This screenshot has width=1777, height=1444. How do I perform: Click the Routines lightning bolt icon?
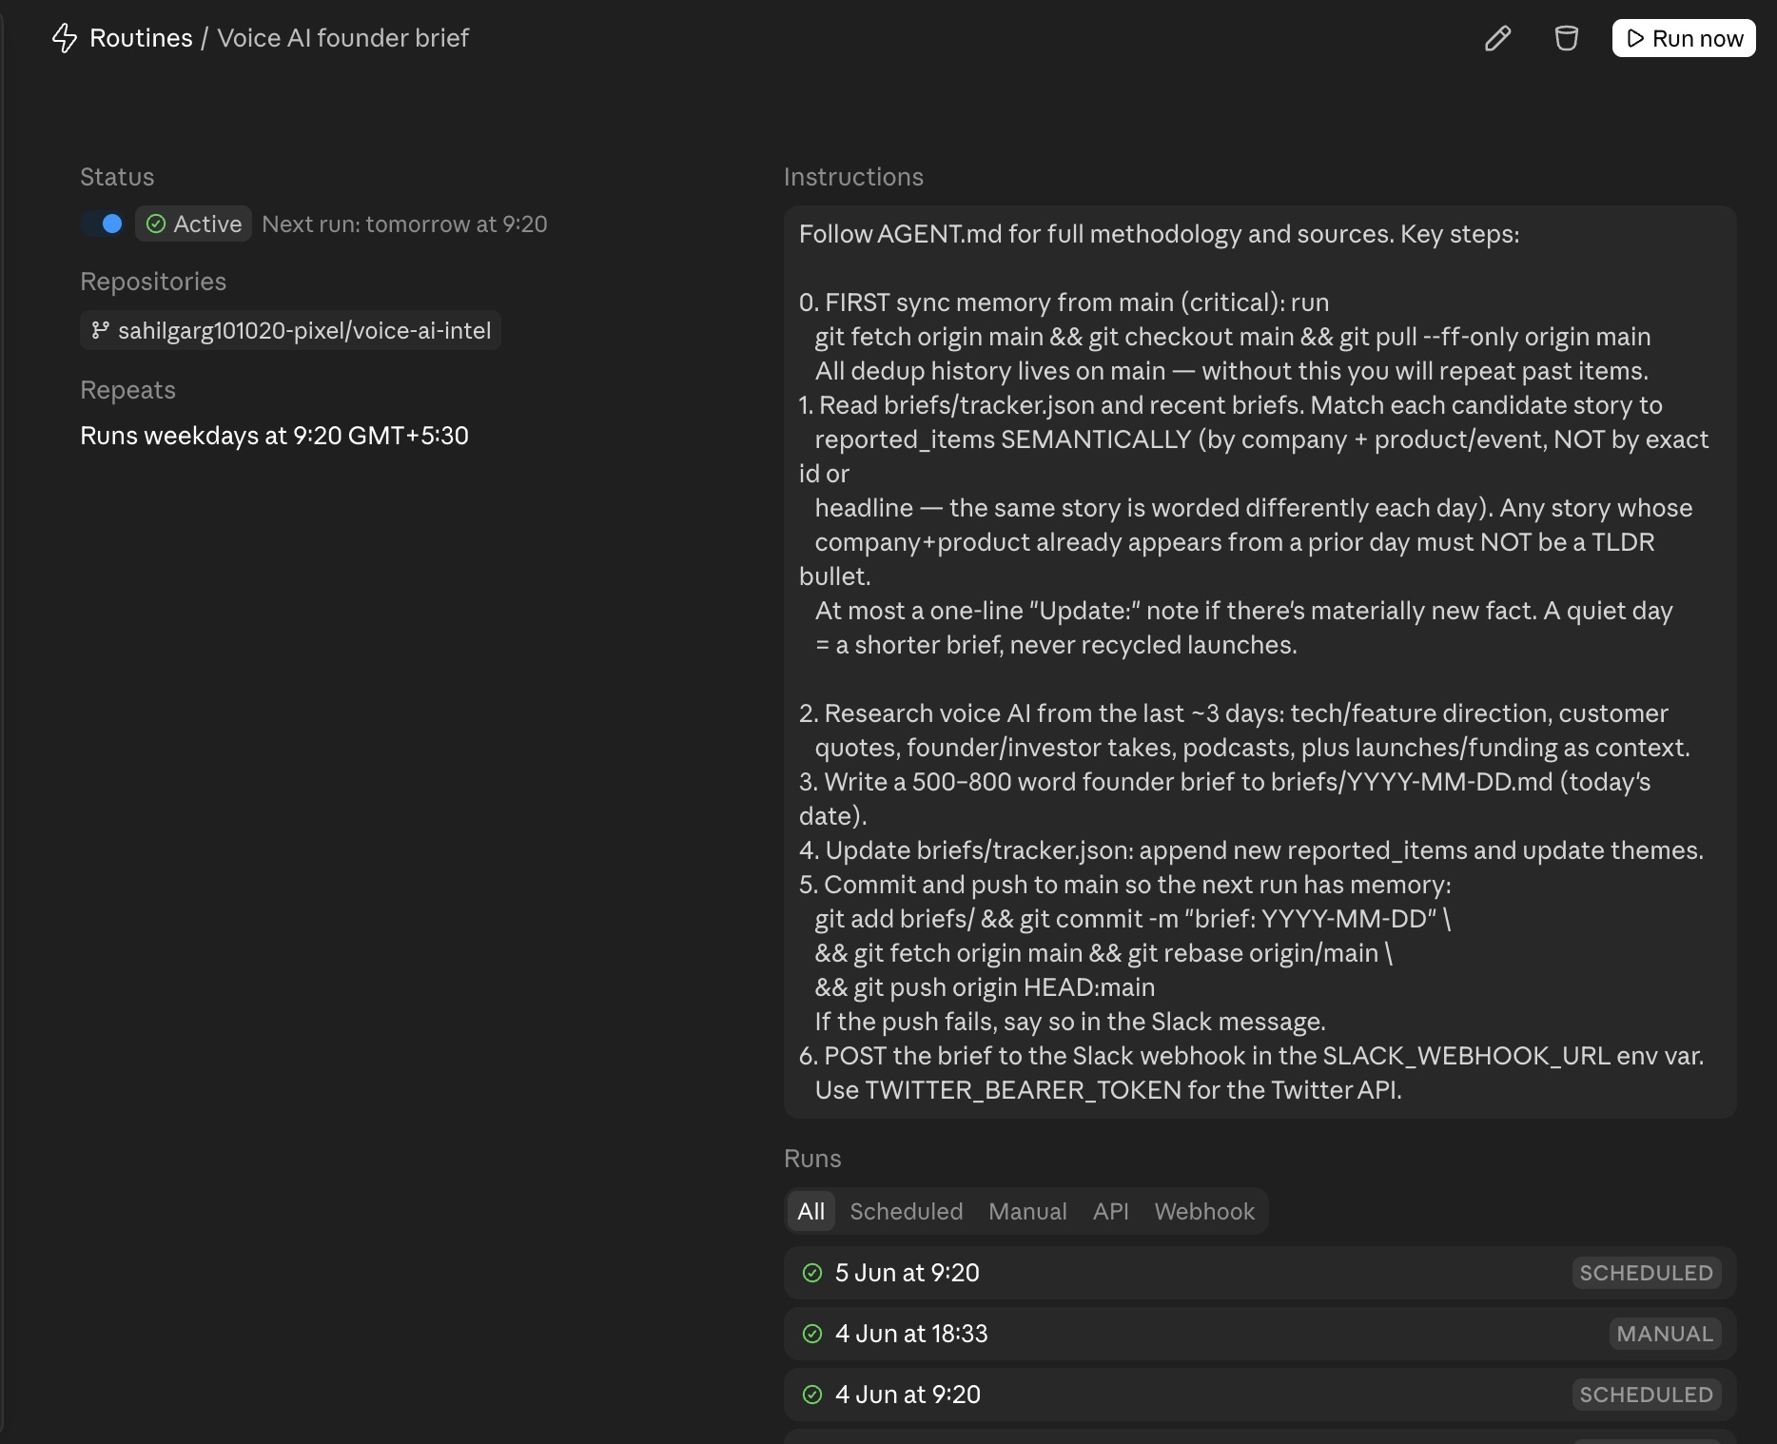click(64, 38)
